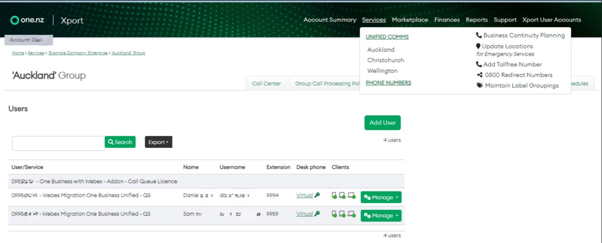Open Xport User Accounts menu
The width and height of the screenshot is (602, 243).
552,20
